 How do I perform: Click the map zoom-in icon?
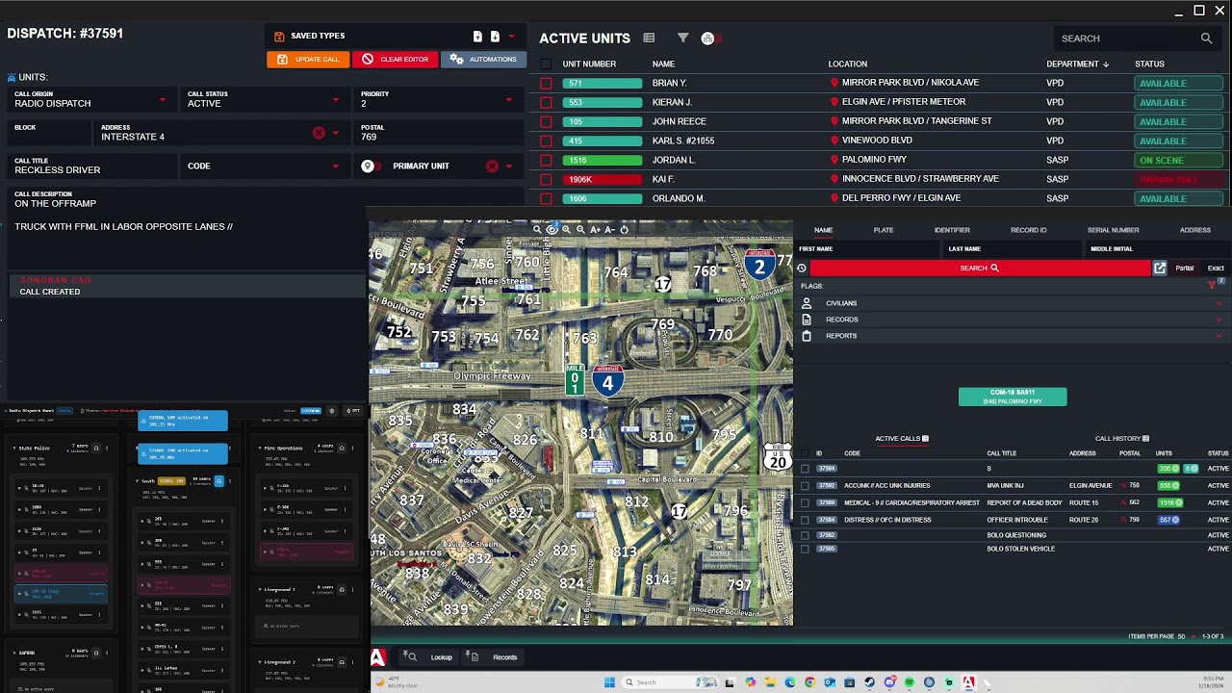(x=566, y=229)
